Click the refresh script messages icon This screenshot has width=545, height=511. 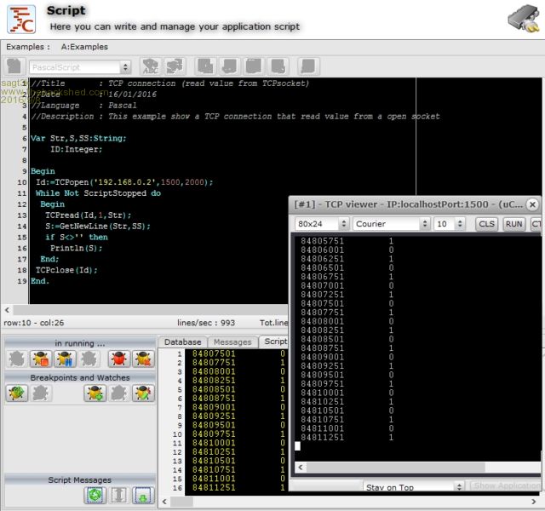click(94, 495)
